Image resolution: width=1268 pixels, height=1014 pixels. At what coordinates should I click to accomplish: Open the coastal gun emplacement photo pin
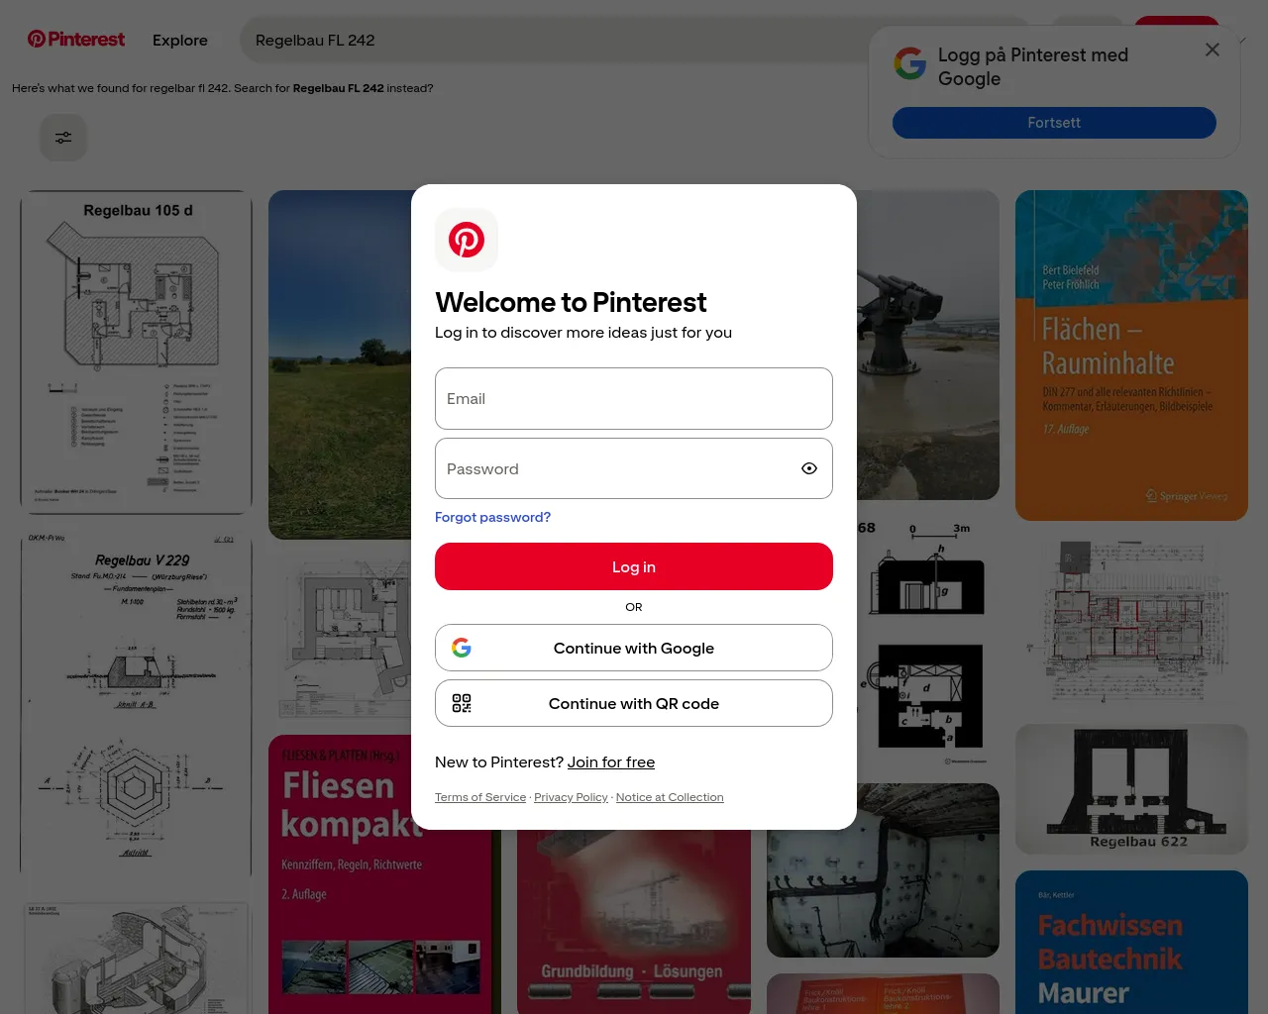click(x=928, y=345)
